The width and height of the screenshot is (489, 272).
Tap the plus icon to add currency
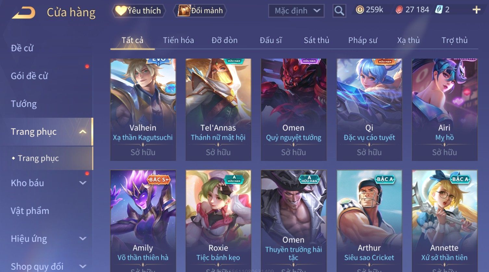(476, 10)
